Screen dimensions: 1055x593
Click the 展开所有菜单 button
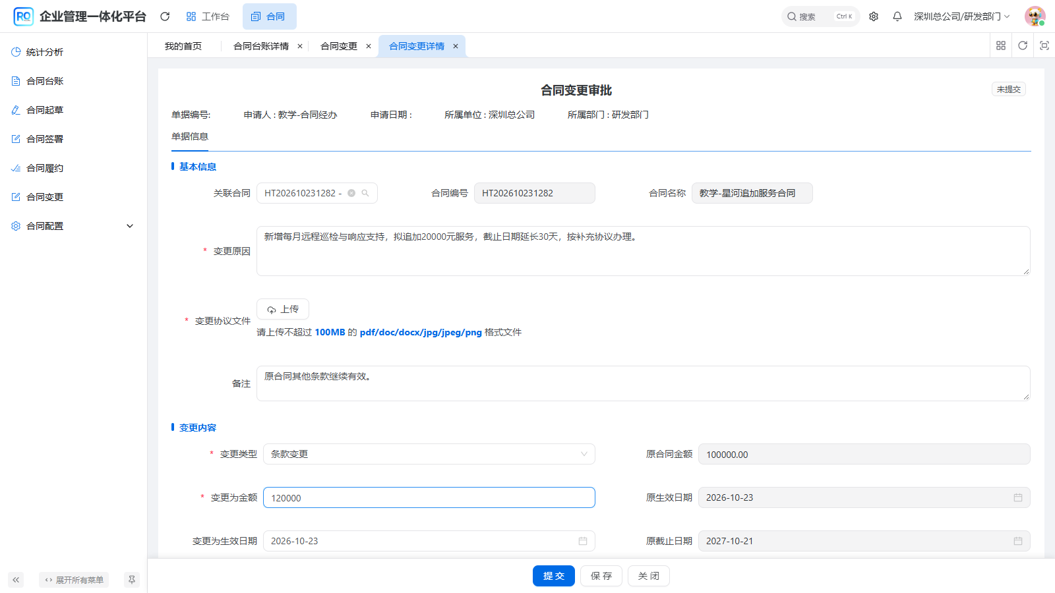coord(74,580)
